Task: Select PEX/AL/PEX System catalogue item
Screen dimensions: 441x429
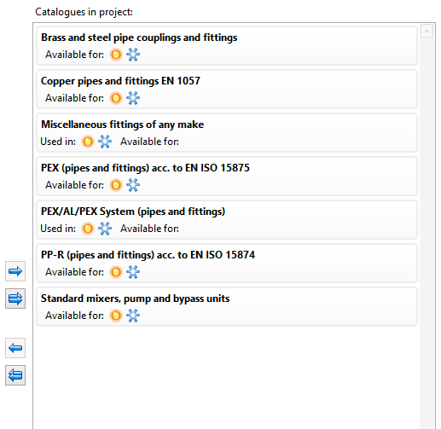Action: click(x=227, y=220)
